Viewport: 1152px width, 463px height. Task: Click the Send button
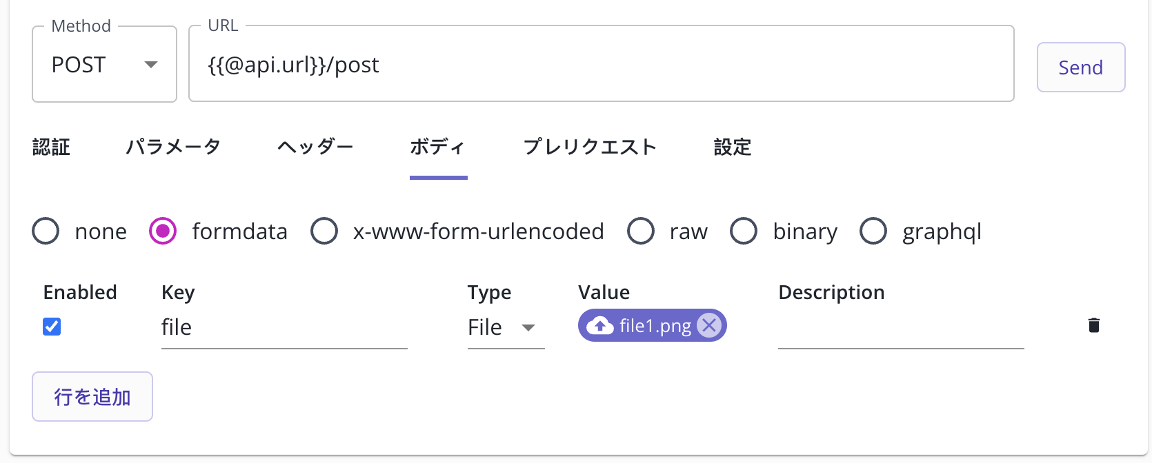click(x=1081, y=67)
